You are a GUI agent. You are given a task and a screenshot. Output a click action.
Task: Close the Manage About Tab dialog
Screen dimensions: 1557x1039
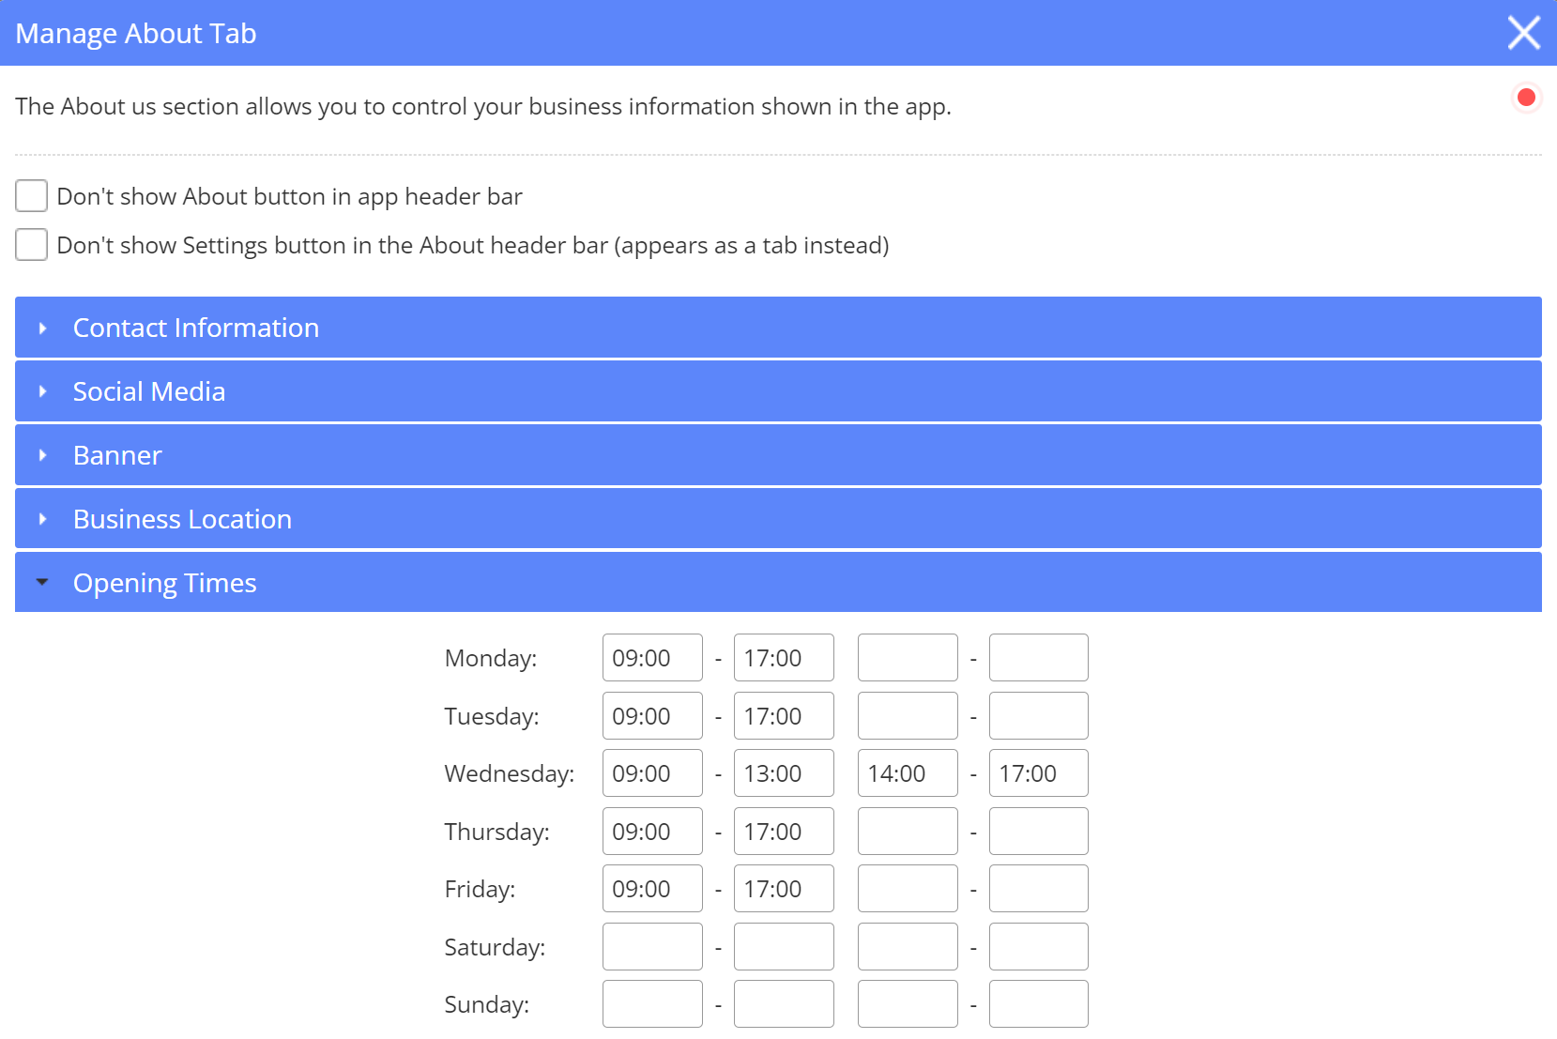[1523, 33]
